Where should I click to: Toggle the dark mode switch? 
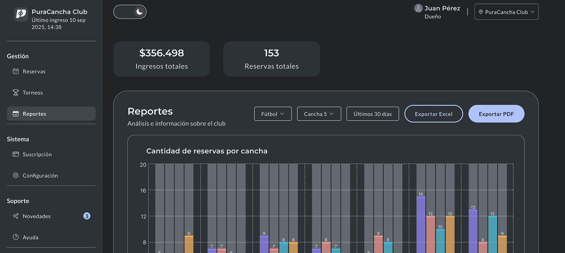point(130,12)
